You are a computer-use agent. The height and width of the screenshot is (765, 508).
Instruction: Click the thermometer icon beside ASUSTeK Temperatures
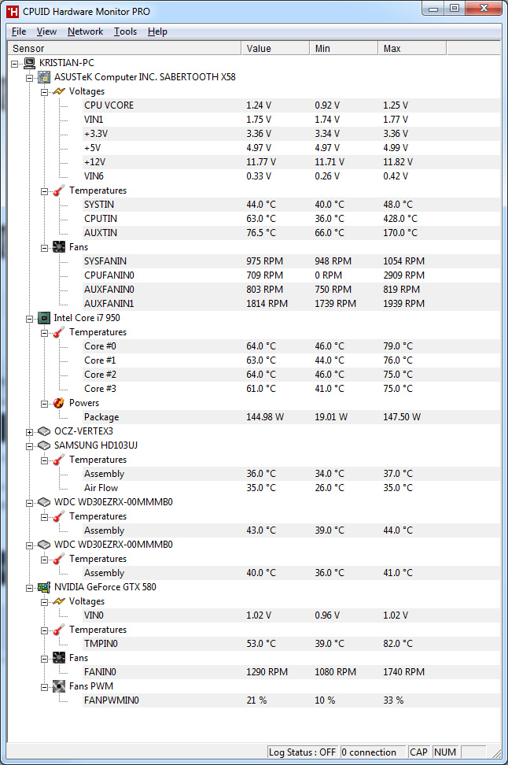[x=59, y=190]
